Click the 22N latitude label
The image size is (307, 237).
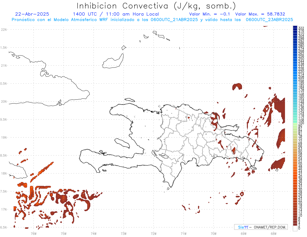point(4,30)
